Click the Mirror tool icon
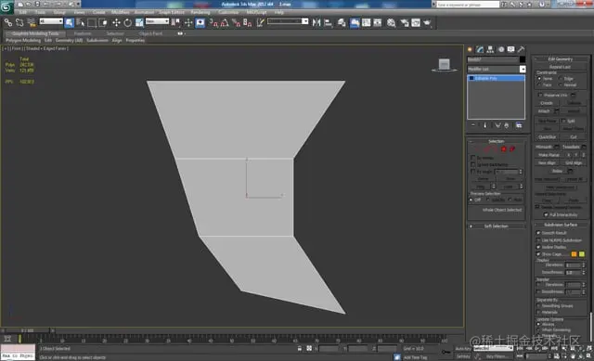This screenshot has width=594, height=361. [316, 22]
